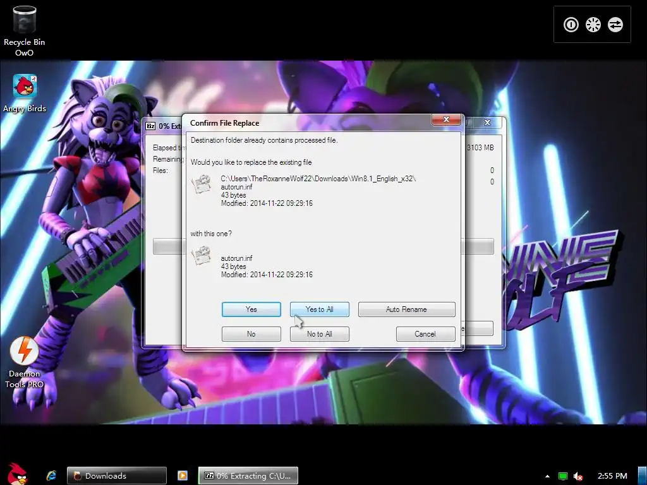
Task: Open the Angry Birds start button
Action: click(17, 474)
